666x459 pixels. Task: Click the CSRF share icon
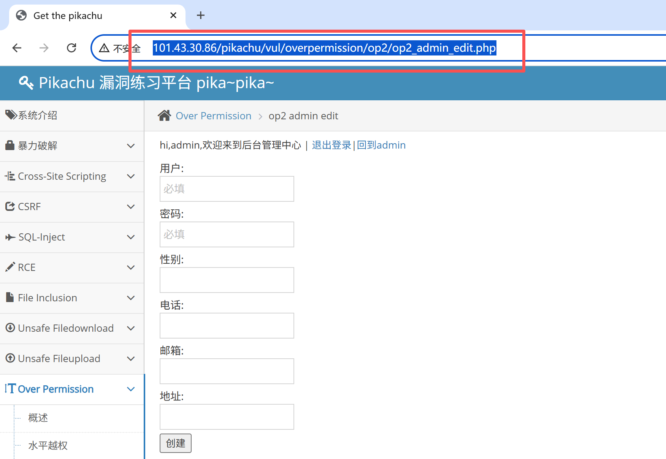pyautogui.click(x=10, y=206)
